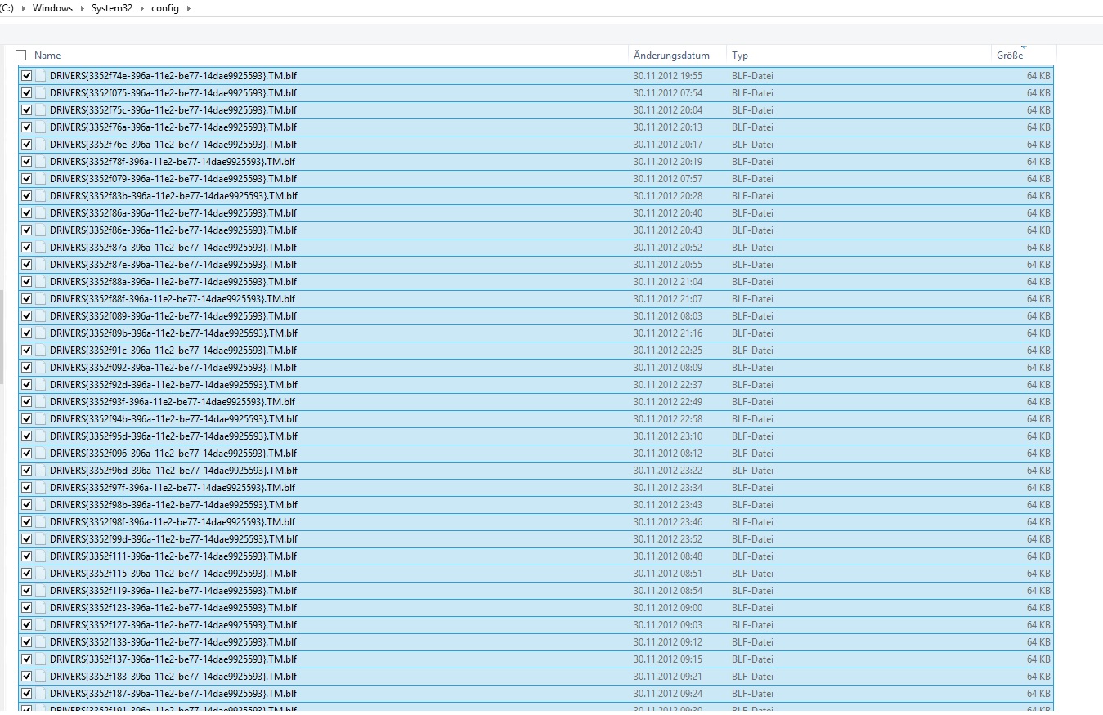Sort files by the Größe column header
This screenshot has width=1103, height=715.
[1010, 56]
